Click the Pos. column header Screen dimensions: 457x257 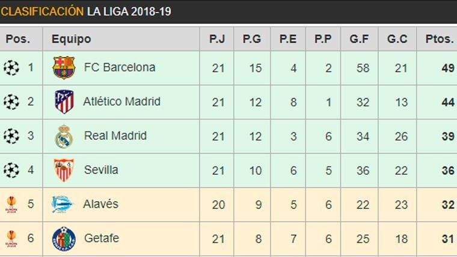click(x=18, y=39)
